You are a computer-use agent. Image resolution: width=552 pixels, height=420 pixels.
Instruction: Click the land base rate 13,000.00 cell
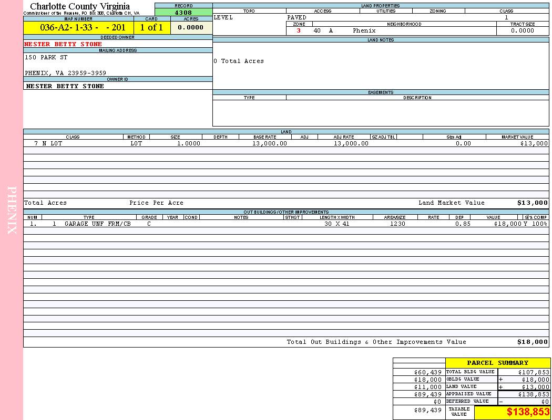(x=270, y=143)
